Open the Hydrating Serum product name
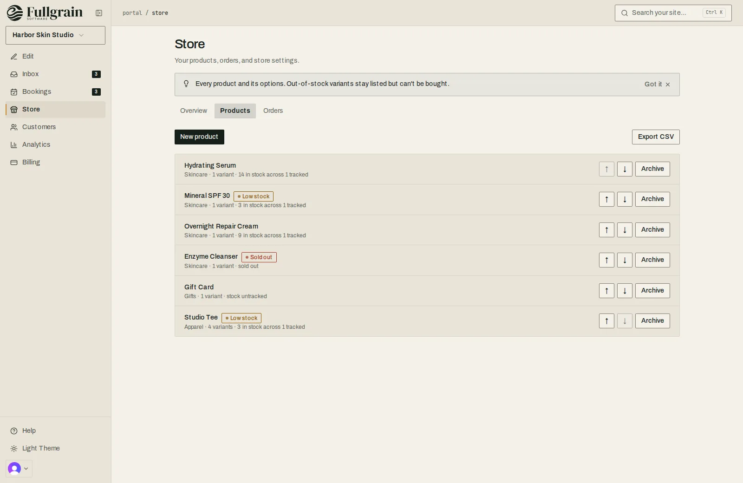 point(210,165)
